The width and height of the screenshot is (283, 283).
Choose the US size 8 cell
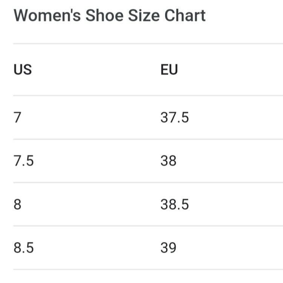(x=17, y=204)
